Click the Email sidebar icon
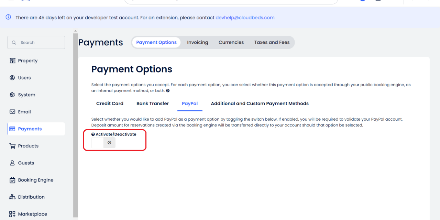The height and width of the screenshot is (220, 440). click(x=24, y=111)
